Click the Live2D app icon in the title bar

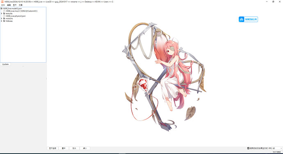coord(2,2)
